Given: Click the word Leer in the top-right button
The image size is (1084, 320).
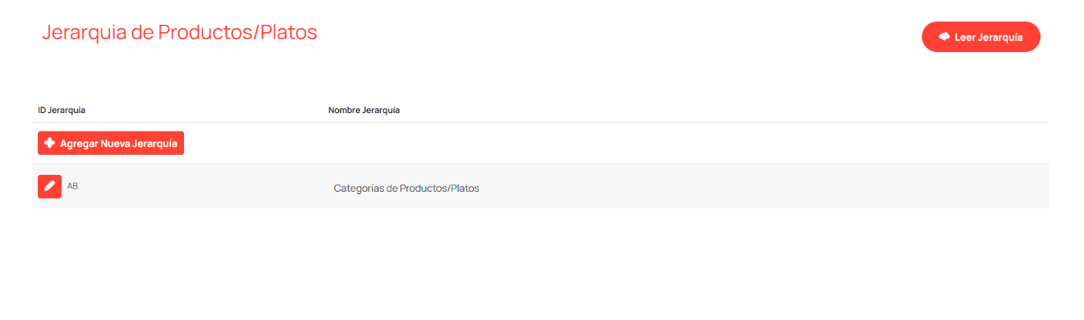Looking at the screenshot, I should coord(963,38).
